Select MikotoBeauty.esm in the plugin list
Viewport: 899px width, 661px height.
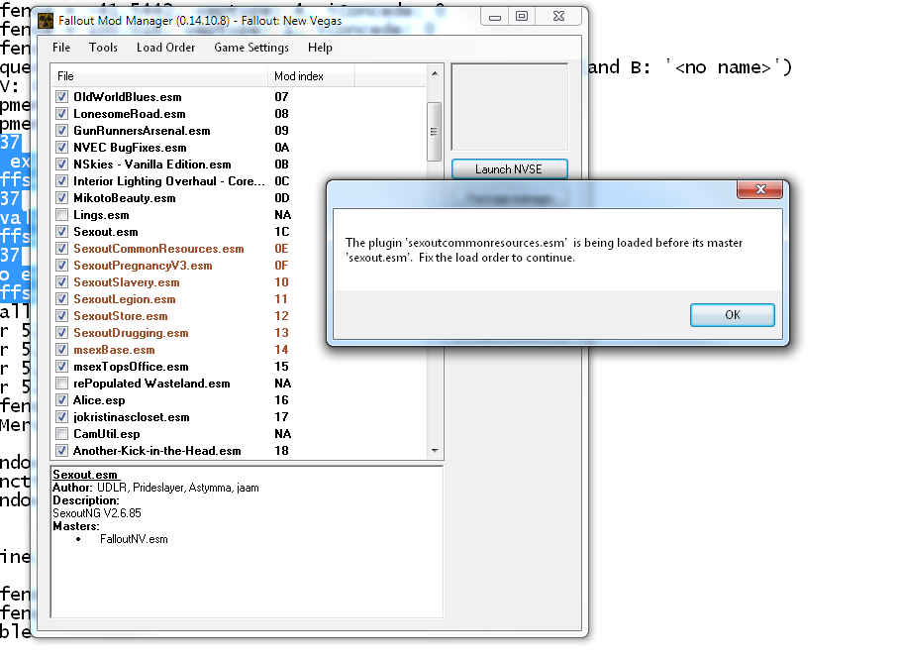pos(125,198)
